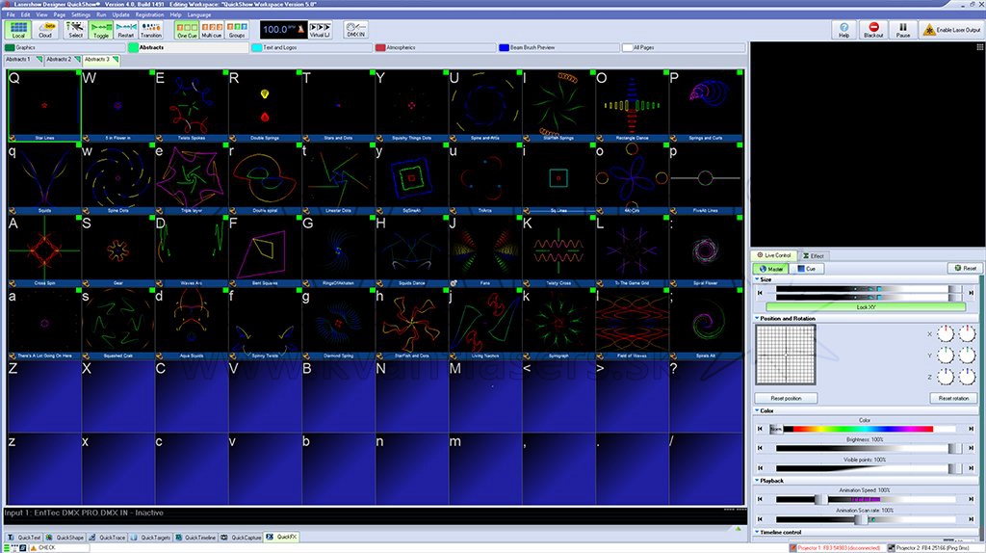Click Projector 2 status icon
Viewport: 986px width, 553px height.
(891, 548)
